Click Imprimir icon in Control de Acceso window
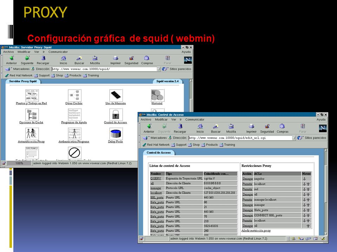The height and width of the screenshot is (252, 337). 251,126
